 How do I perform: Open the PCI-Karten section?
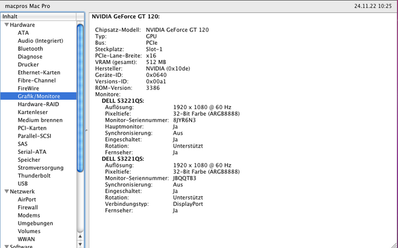pos(32,128)
